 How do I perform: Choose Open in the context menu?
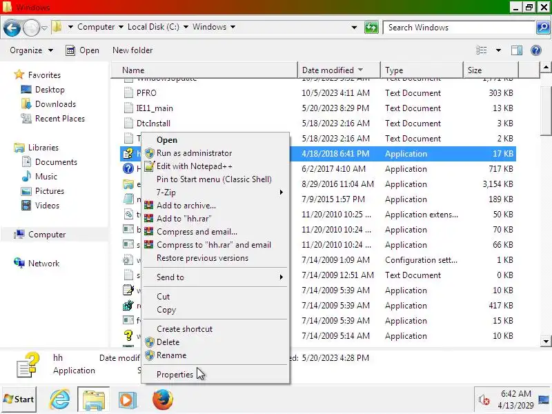tap(215, 140)
